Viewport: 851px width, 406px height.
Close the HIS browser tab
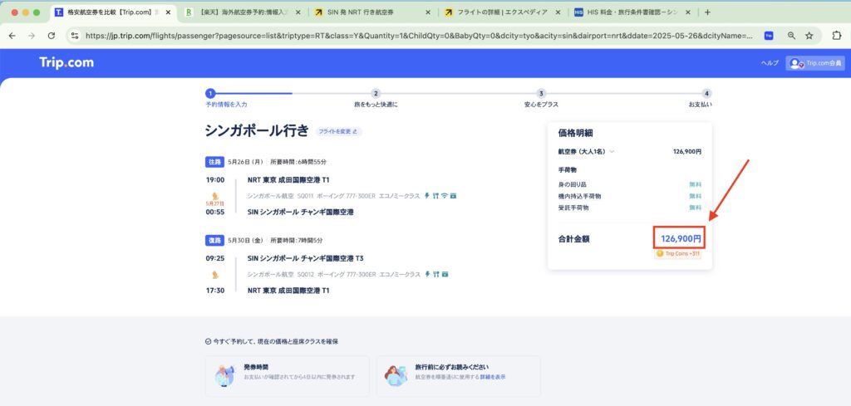coord(689,12)
